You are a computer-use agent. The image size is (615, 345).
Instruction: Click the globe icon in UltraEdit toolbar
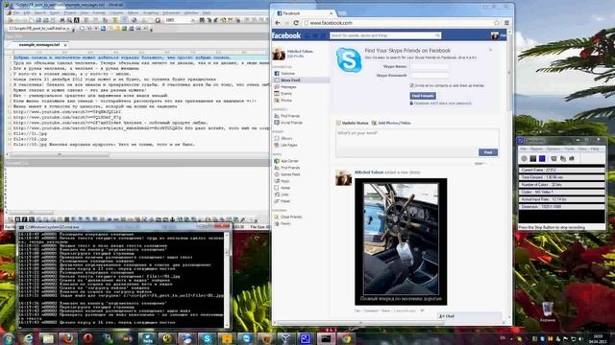[135, 20]
